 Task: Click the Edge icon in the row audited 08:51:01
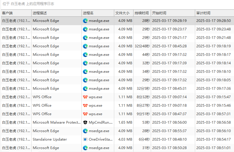click(85, 148)
